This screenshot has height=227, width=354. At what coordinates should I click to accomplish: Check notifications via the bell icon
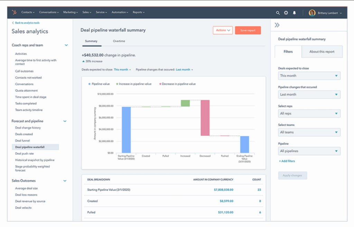point(294,12)
